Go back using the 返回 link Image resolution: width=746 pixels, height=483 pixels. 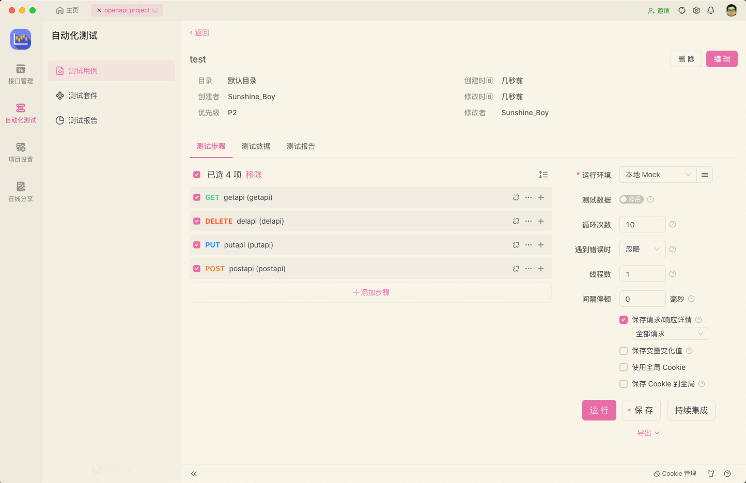tap(199, 32)
